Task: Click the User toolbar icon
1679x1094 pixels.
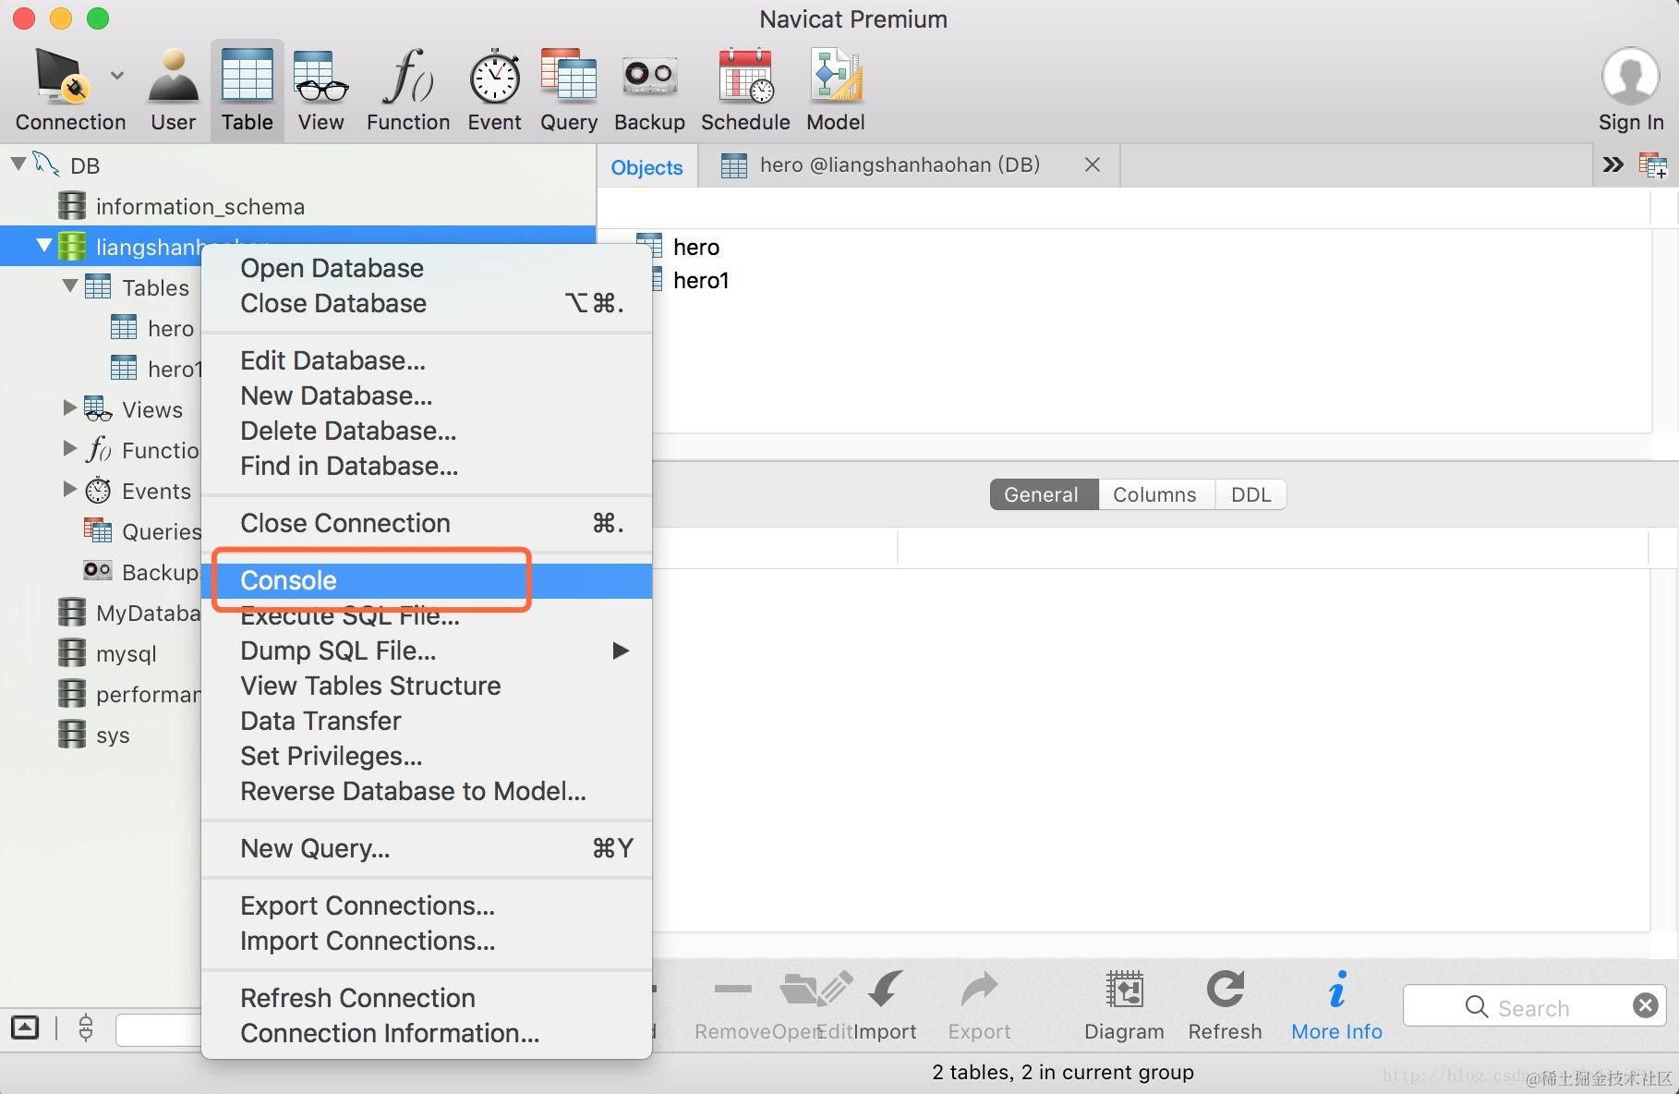Action: 173,90
